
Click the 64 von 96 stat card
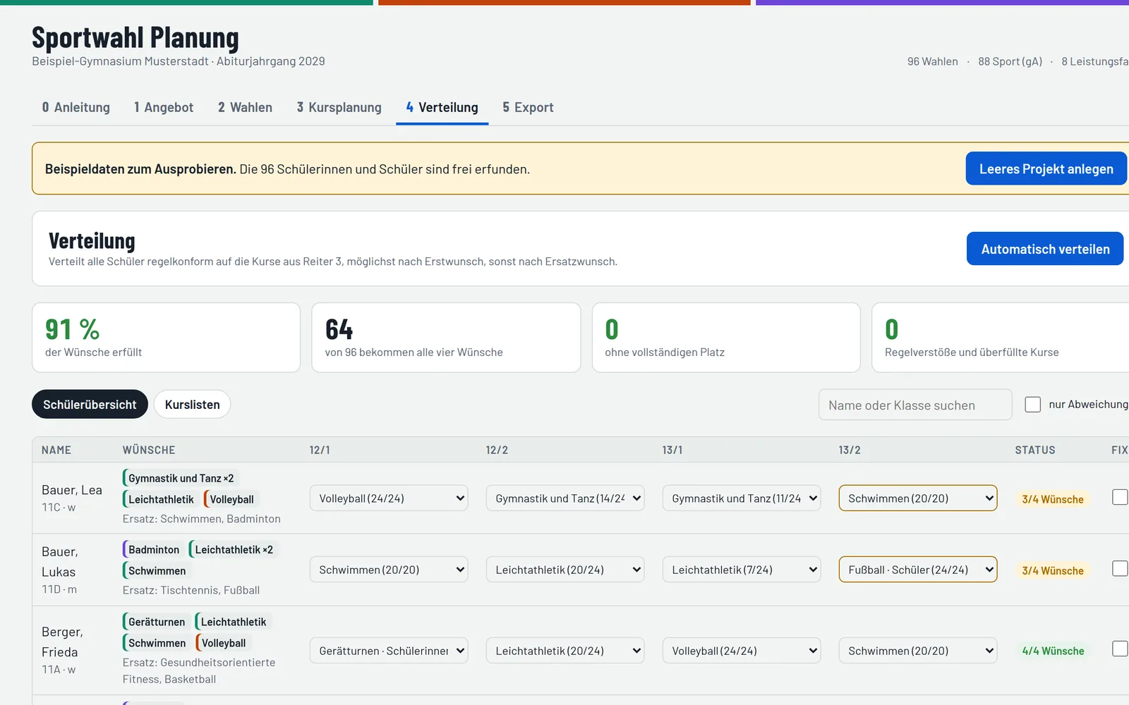point(446,338)
